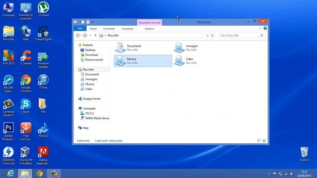Screen dimensions: 317x178
Task: Click the Raccolte path in address bar
Action: pos(113,35)
